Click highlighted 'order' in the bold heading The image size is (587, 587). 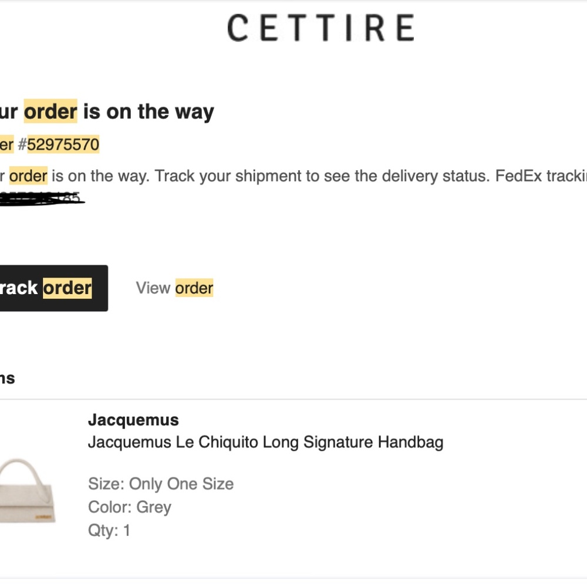click(50, 111)
